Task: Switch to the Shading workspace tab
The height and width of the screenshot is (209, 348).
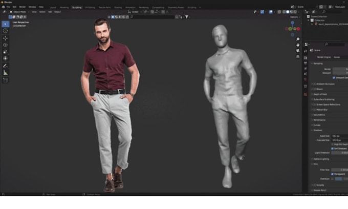Action: coord(118,8)
